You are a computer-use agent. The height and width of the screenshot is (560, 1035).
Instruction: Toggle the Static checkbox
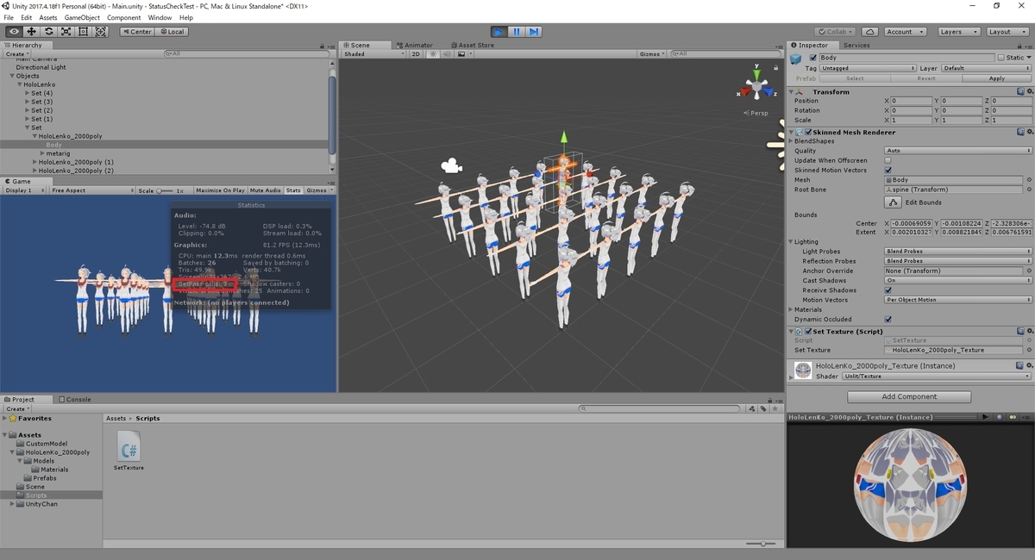(1000, 58)
